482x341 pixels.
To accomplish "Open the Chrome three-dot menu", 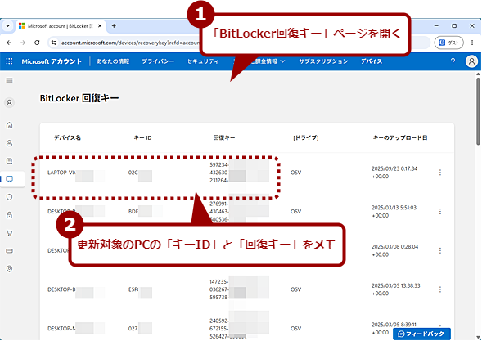I will 472,43.
